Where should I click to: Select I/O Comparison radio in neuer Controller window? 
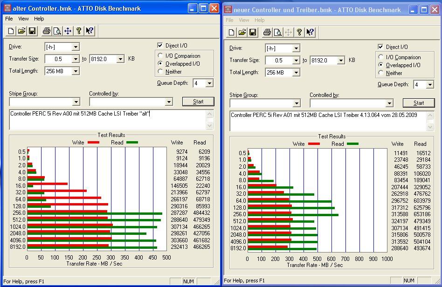(x=381, y=57)
